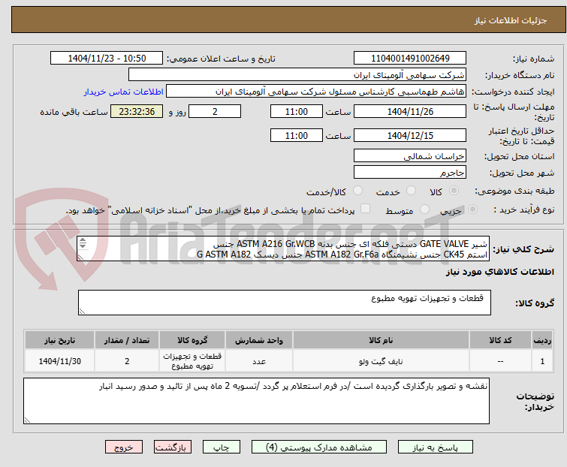Click the ردیف column header

[x=542, y=340]
